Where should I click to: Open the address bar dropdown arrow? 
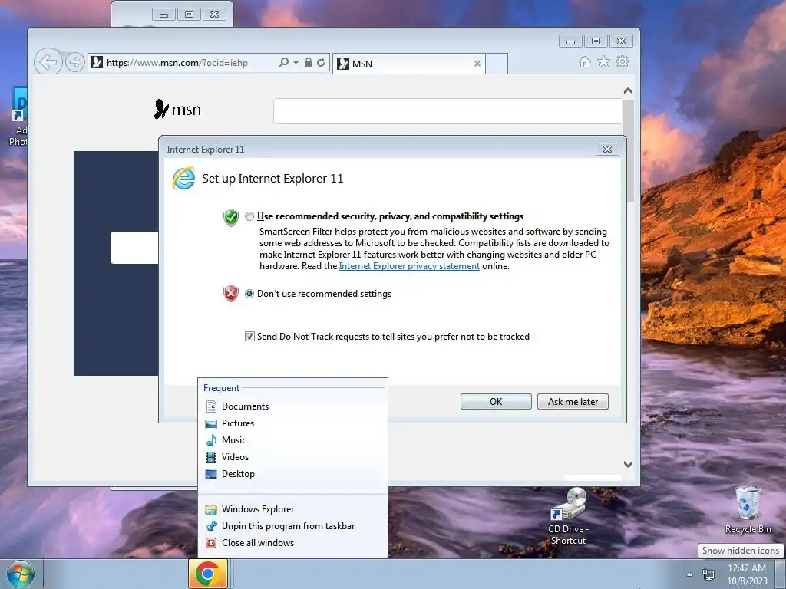tap(296, 63)
